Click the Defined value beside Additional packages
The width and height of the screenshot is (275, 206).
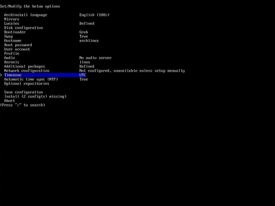[87, 67]
